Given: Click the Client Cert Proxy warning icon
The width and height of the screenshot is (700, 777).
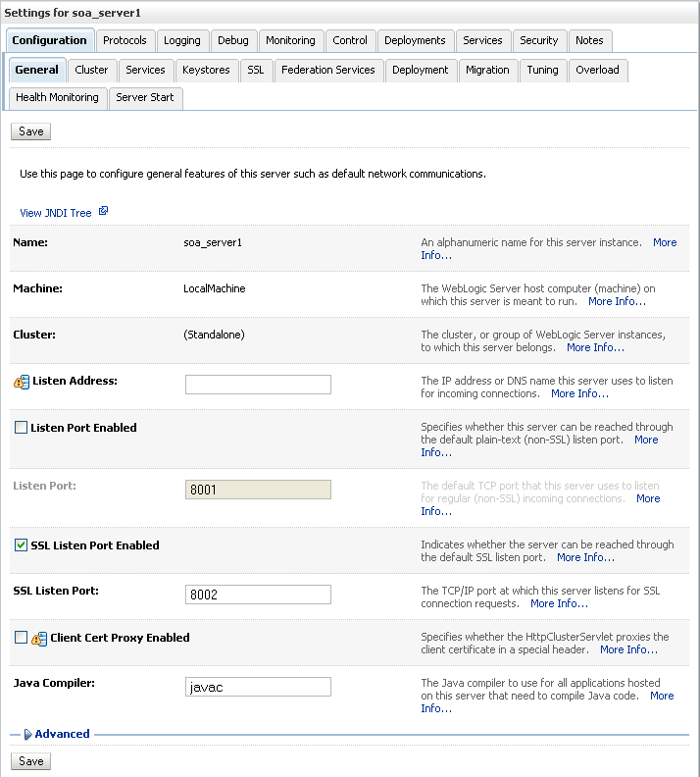Looking at the screenshot, I should 39,639.
